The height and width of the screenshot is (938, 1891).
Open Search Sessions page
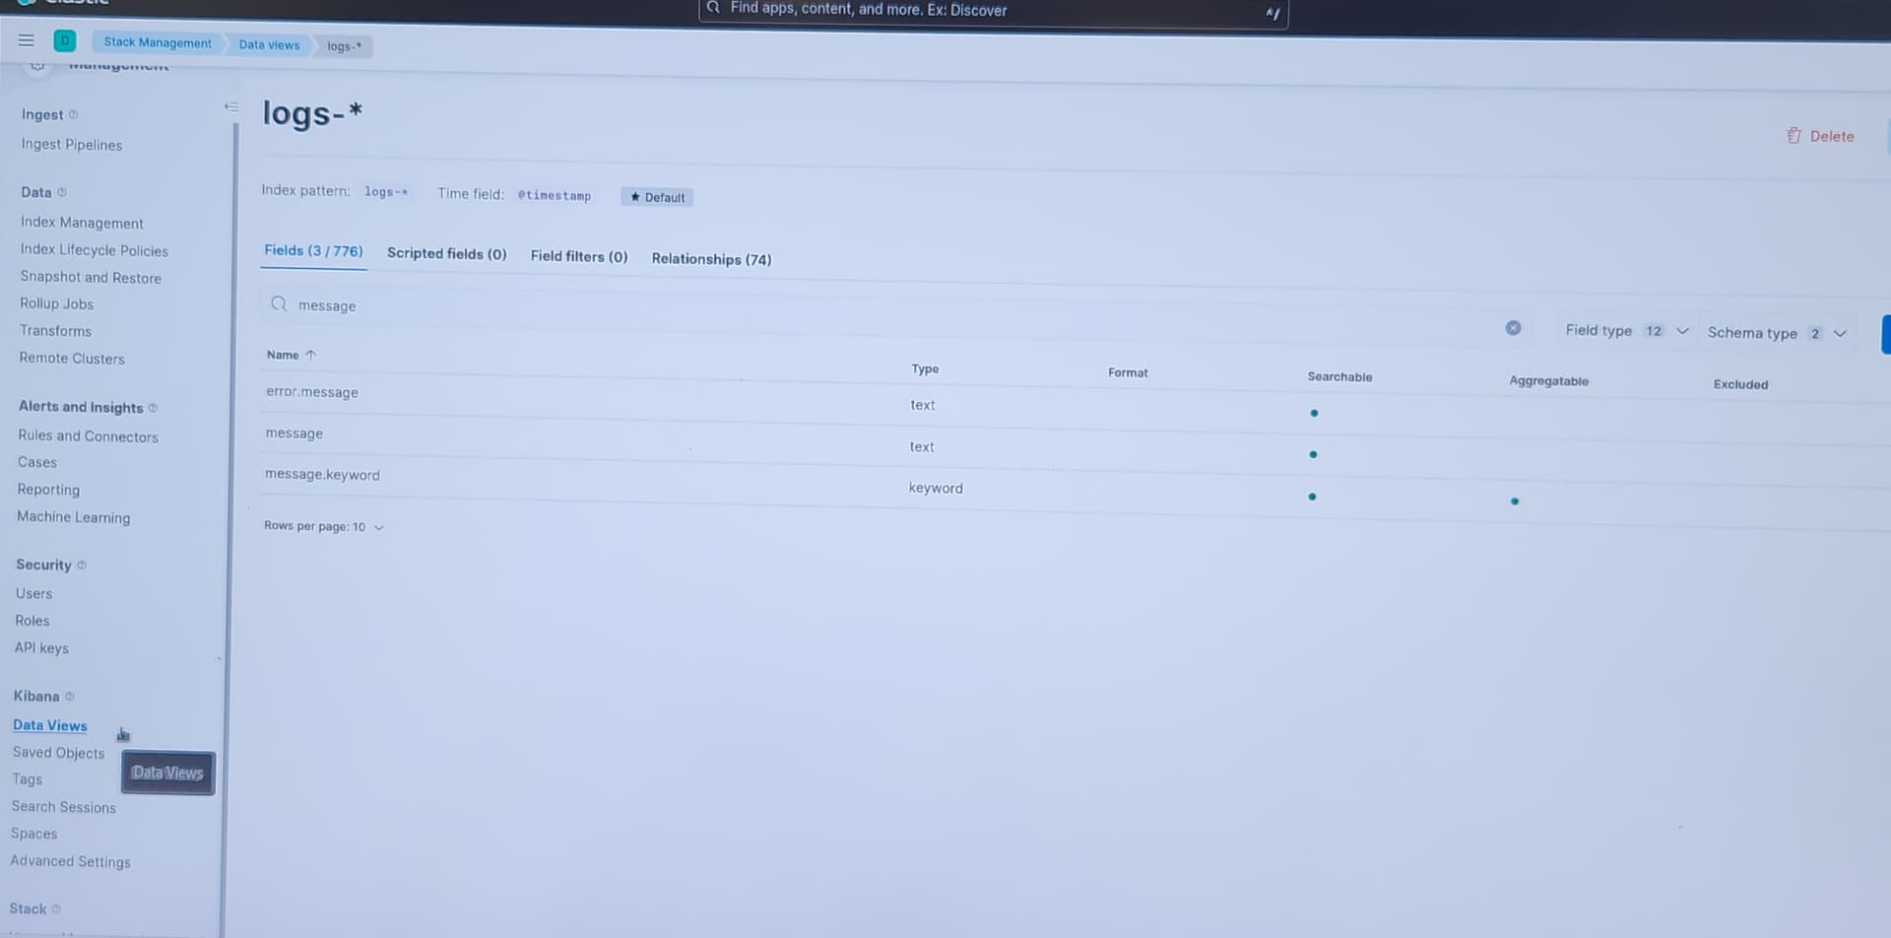click(x=64, y=807)
